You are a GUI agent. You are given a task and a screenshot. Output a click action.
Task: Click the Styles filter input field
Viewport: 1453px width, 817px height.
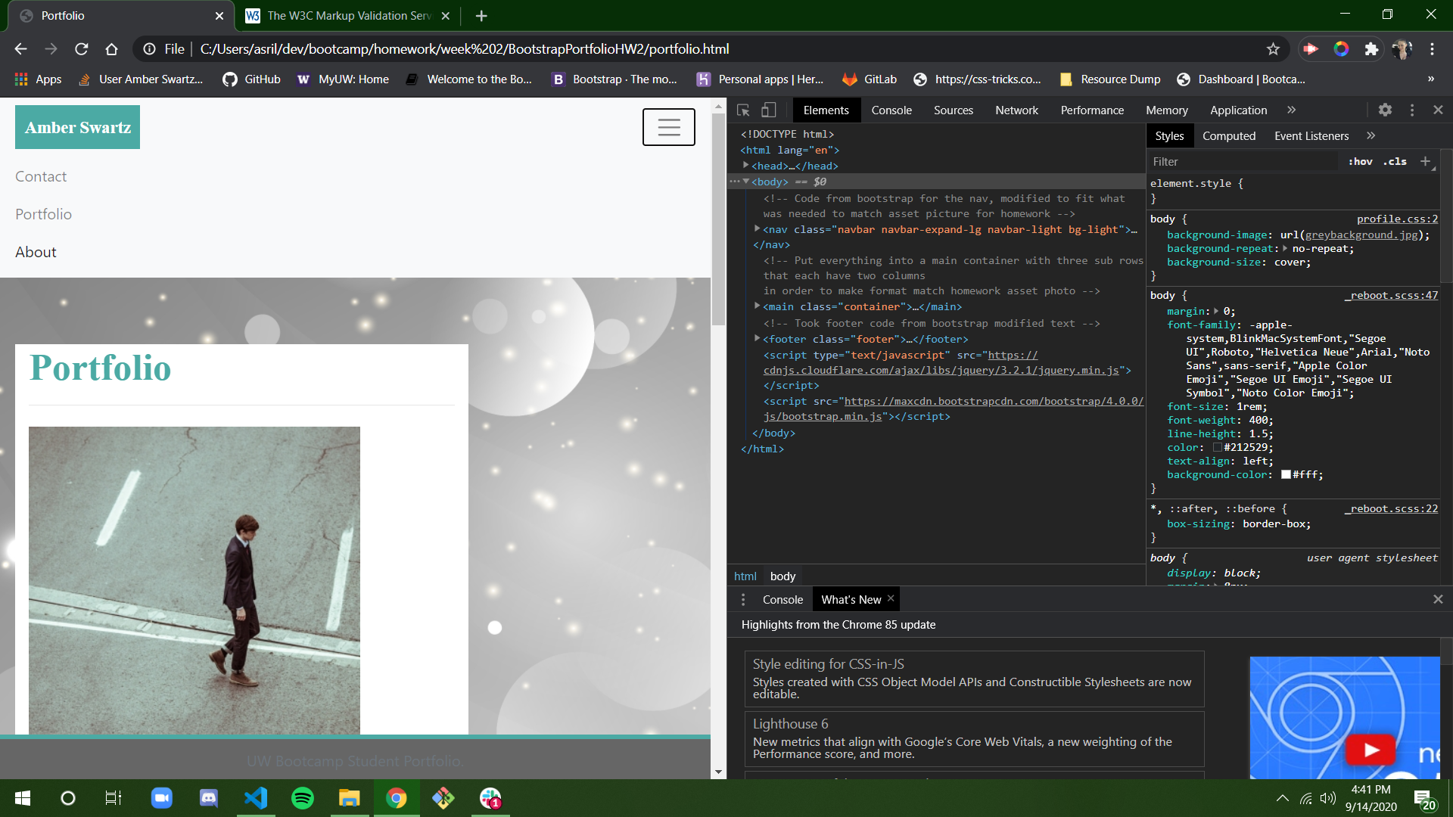pos(1241,161)
